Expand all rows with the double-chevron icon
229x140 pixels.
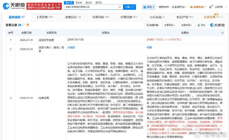click(x=222, y=33)
